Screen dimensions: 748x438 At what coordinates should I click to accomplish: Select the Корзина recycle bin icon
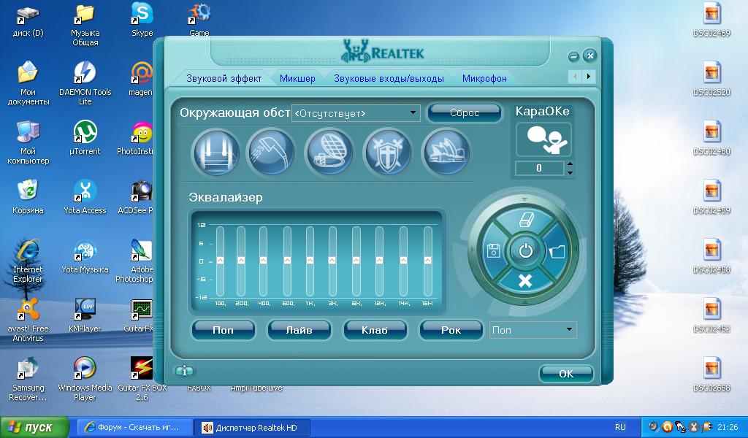pos(28,197)
